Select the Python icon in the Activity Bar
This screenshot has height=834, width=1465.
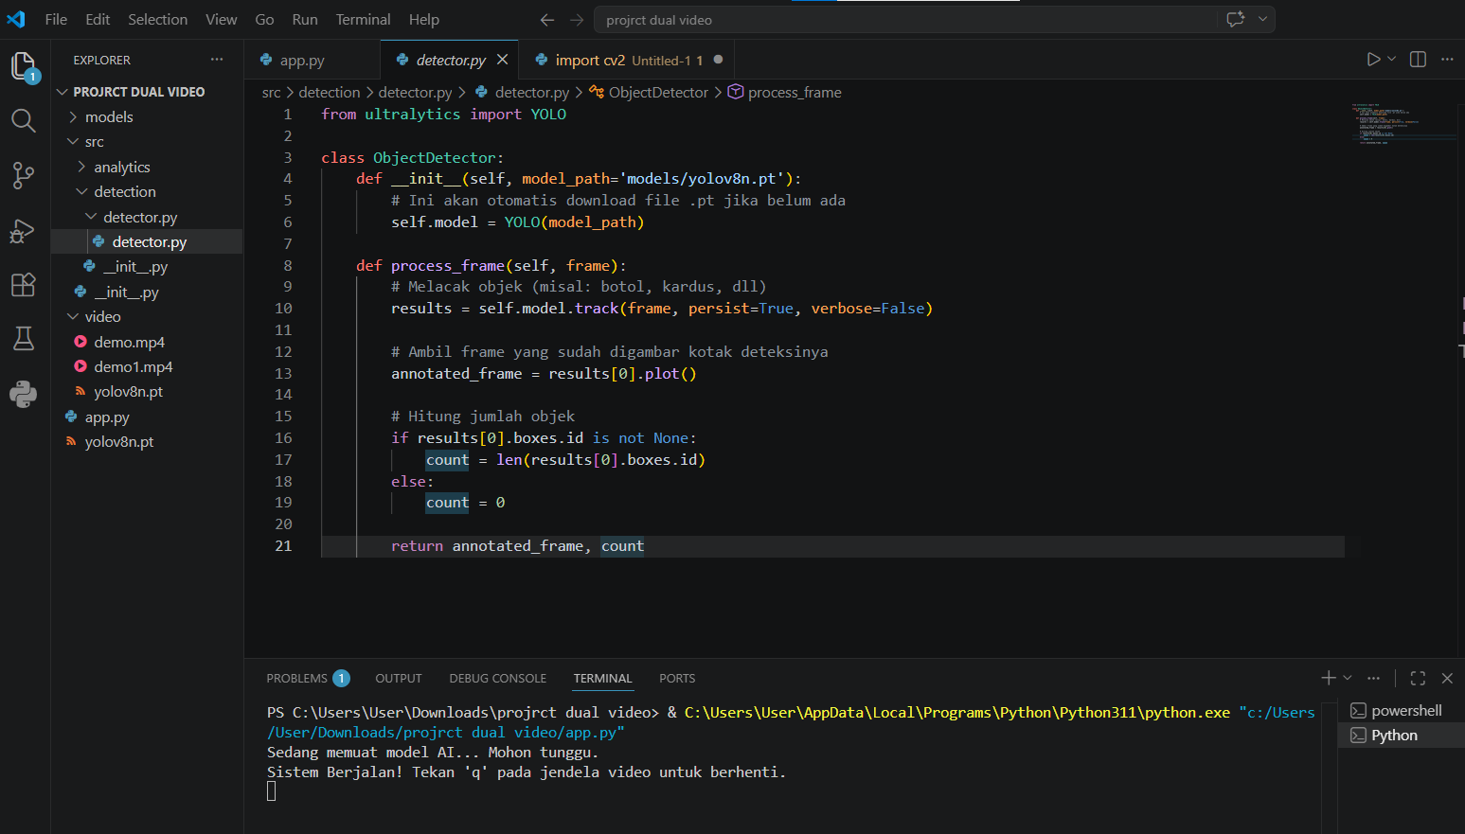tap(24, 394)
